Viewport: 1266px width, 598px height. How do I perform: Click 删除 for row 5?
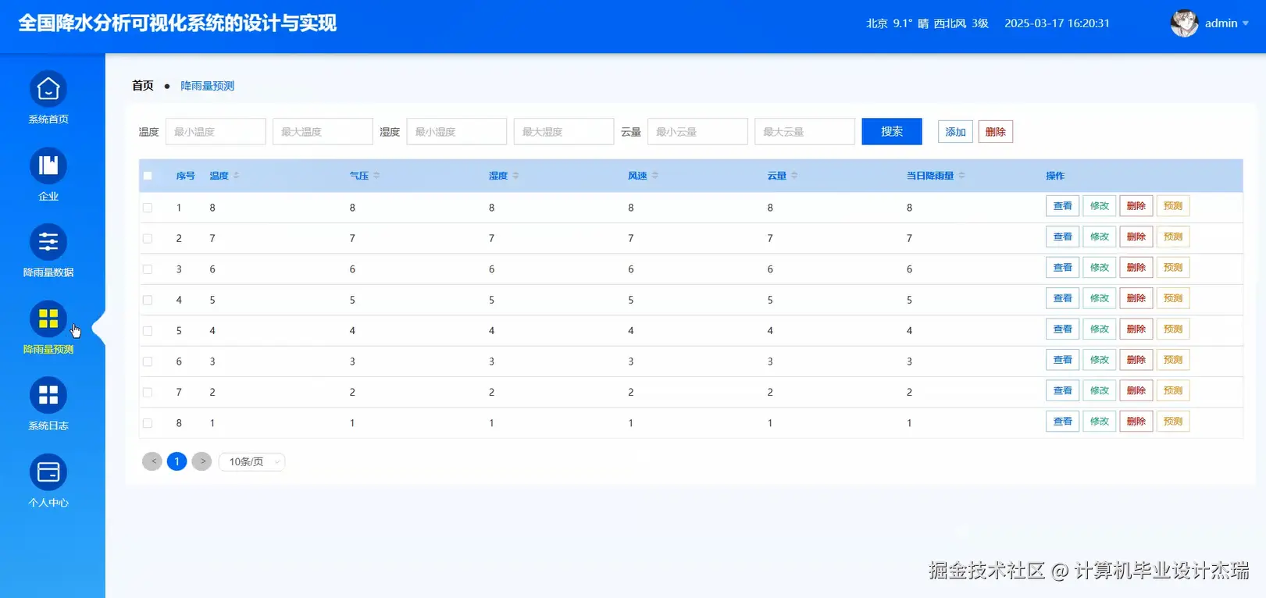point(1136,329)
